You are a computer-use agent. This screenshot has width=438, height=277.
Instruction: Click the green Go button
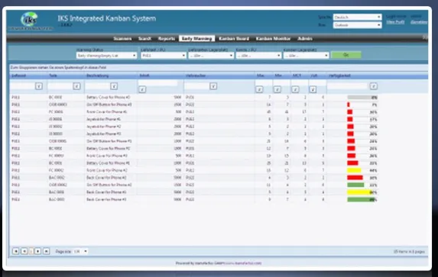coord(346,55)
